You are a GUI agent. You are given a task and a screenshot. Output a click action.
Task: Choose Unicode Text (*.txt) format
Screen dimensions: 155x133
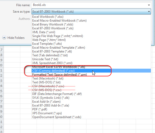pyautogui.click(x=91, y=59)
